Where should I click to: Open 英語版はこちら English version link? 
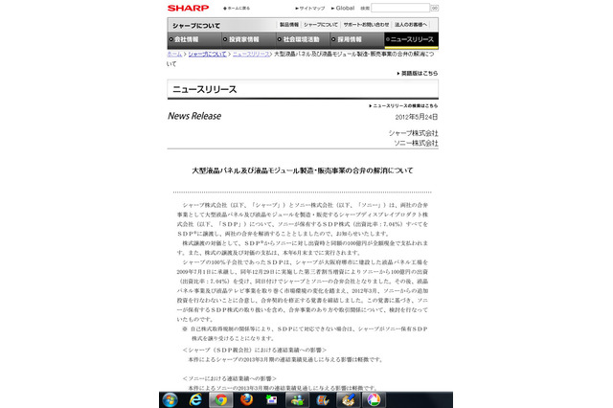418,73
